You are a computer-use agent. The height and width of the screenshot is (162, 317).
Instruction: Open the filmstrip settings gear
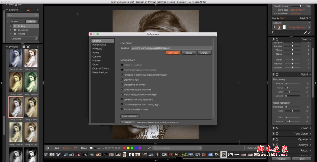pos(48,148)
